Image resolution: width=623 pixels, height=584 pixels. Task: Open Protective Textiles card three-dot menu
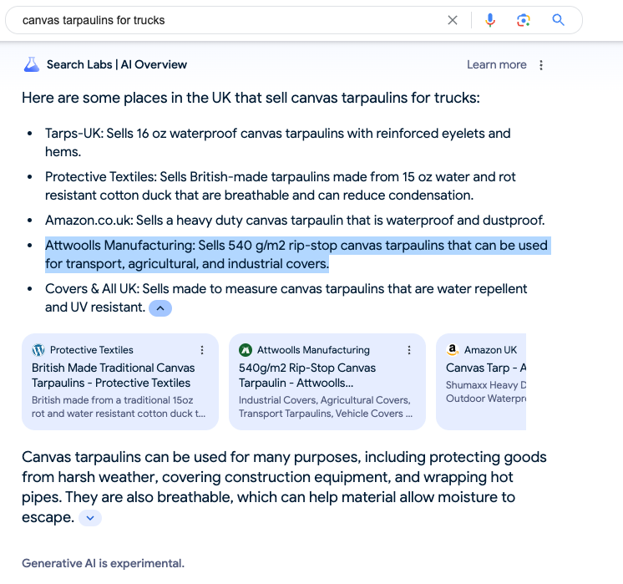[202, 350]
